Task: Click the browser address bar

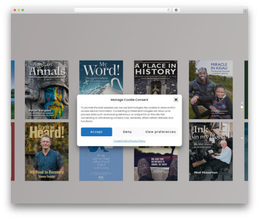Action: coord(122,10)
